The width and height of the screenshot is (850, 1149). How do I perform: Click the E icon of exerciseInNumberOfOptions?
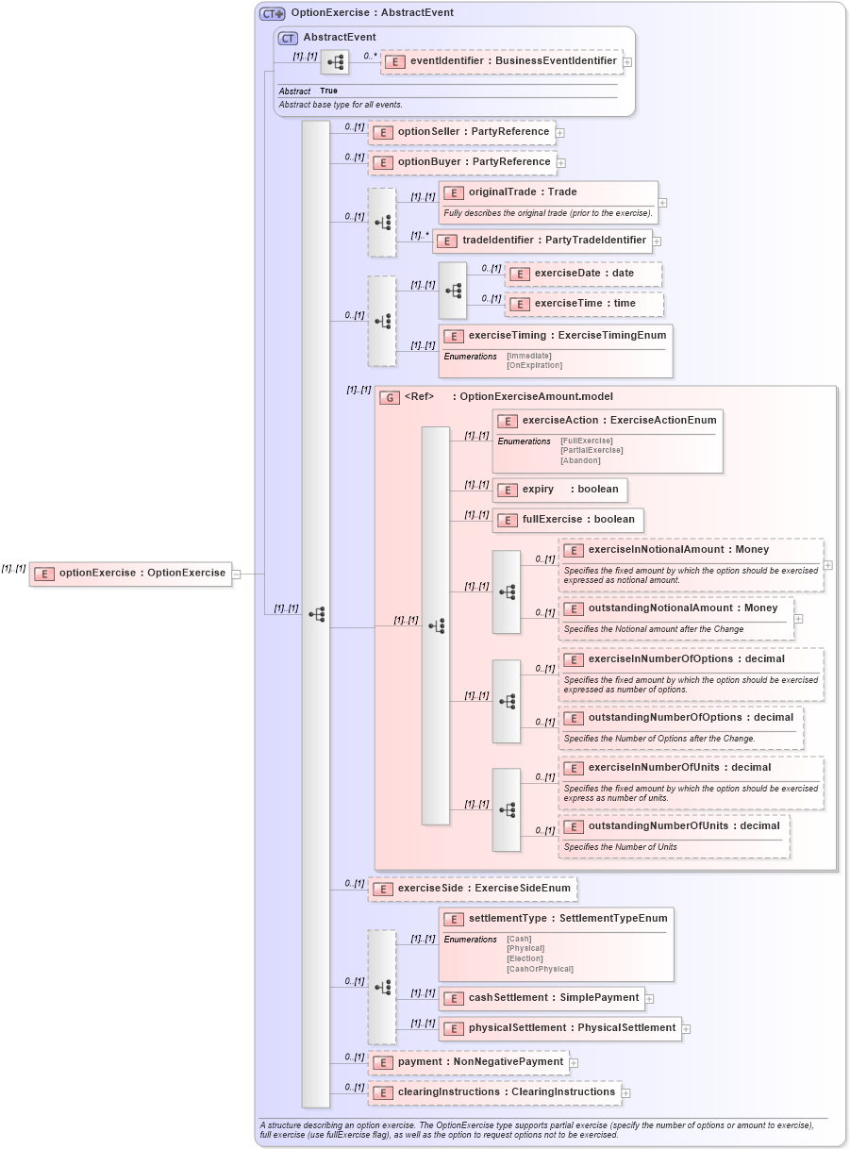(574, 658)
